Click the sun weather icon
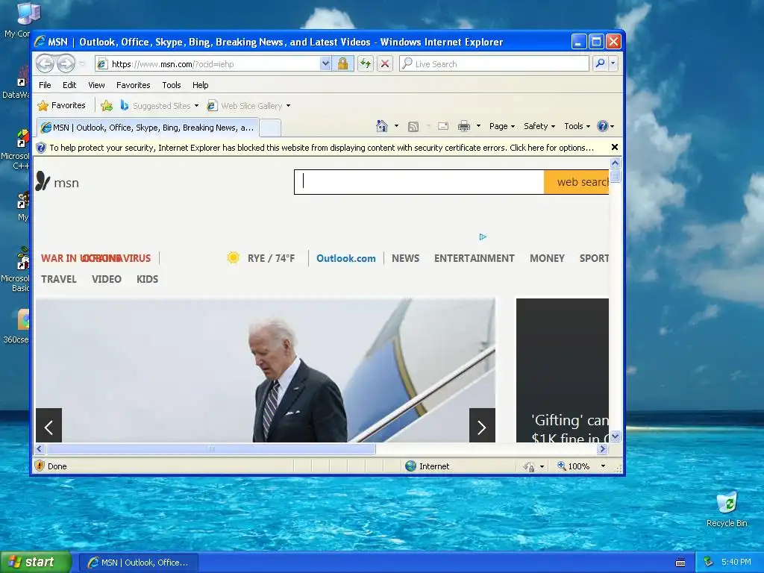Image resolution: width=764 pixels, height=573 pixels. [x=233, y=257]
